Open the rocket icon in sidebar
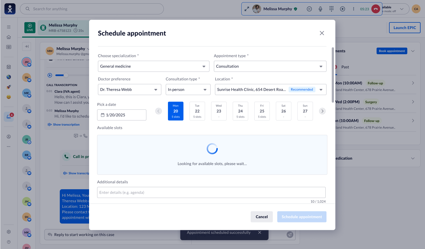Screen dimensions: 425x249 coord(9,87)
